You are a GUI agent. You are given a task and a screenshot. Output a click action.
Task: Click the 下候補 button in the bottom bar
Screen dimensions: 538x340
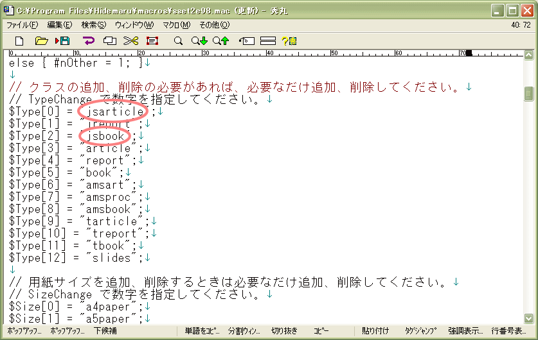105,332
